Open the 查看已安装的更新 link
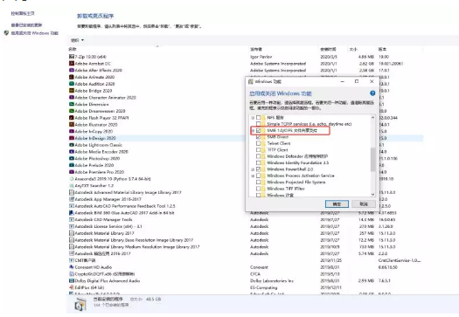Image resolution: width=459 pixels, height=317 pixels. (26, 24)
